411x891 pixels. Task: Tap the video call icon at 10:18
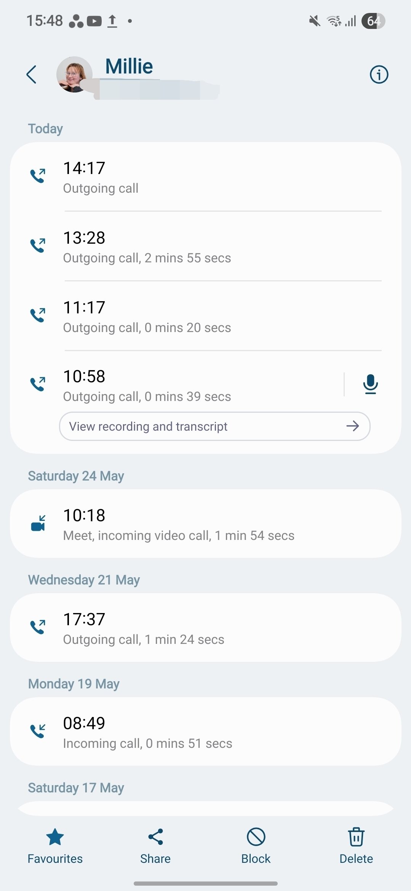coord(38,523)
